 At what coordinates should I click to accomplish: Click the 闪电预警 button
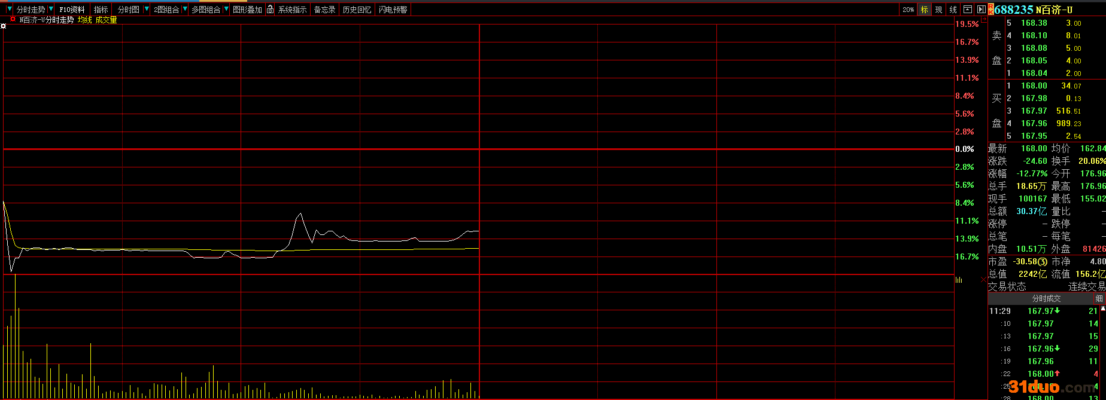tap(393, 10)
